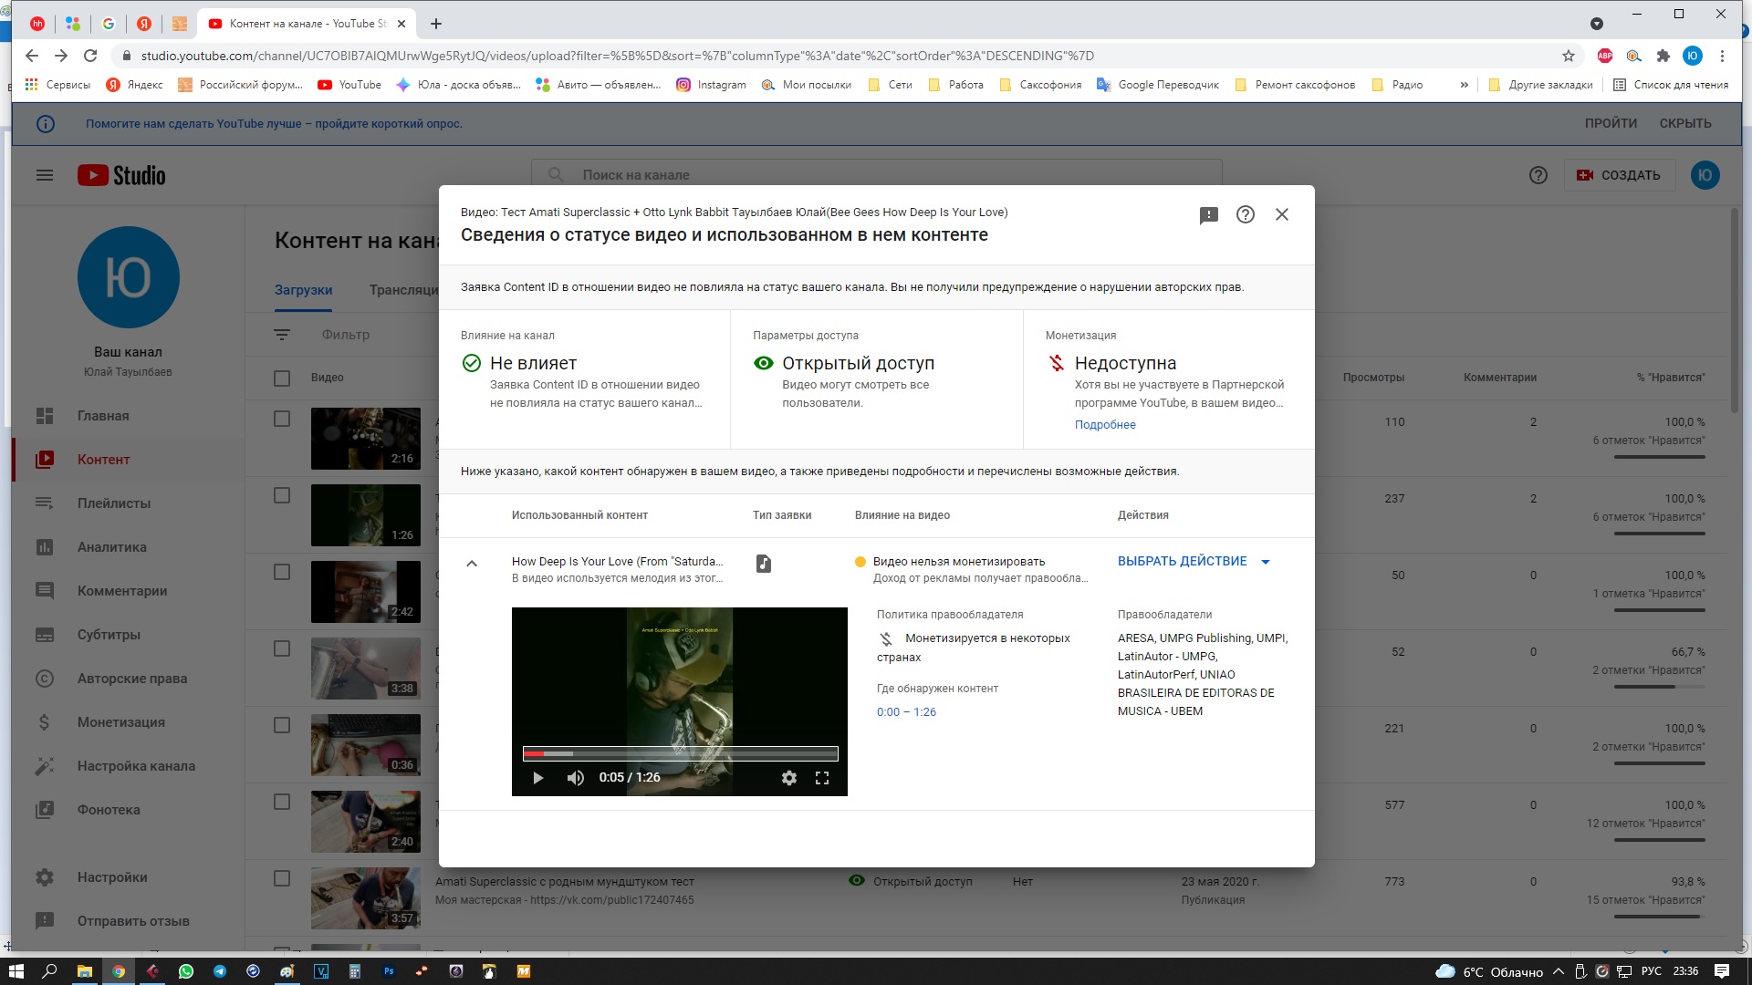Image resolution: width=1752 pixels, height=985 pixels.
Task: Click the help question mark icon in dialog
Action: point(1245,214)
